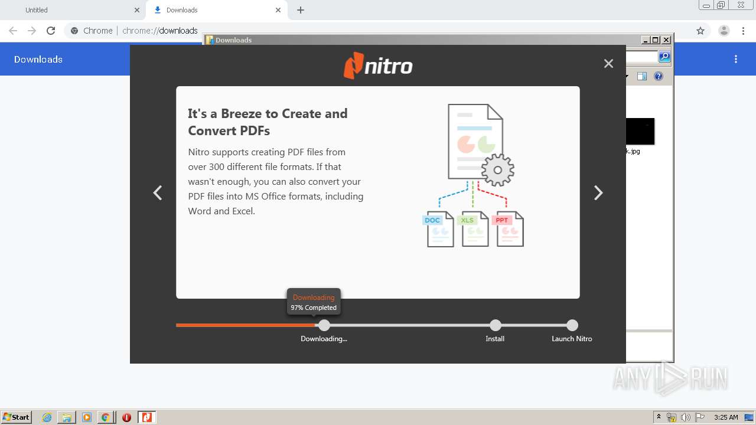Open a new Chrome tab
Screen dimensions: 756x425
tap(301, 10)
